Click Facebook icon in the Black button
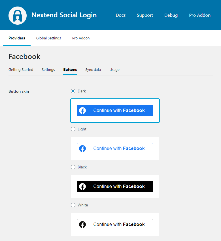The height and width of the screenshot is (241, 221). tap(82, 187)
